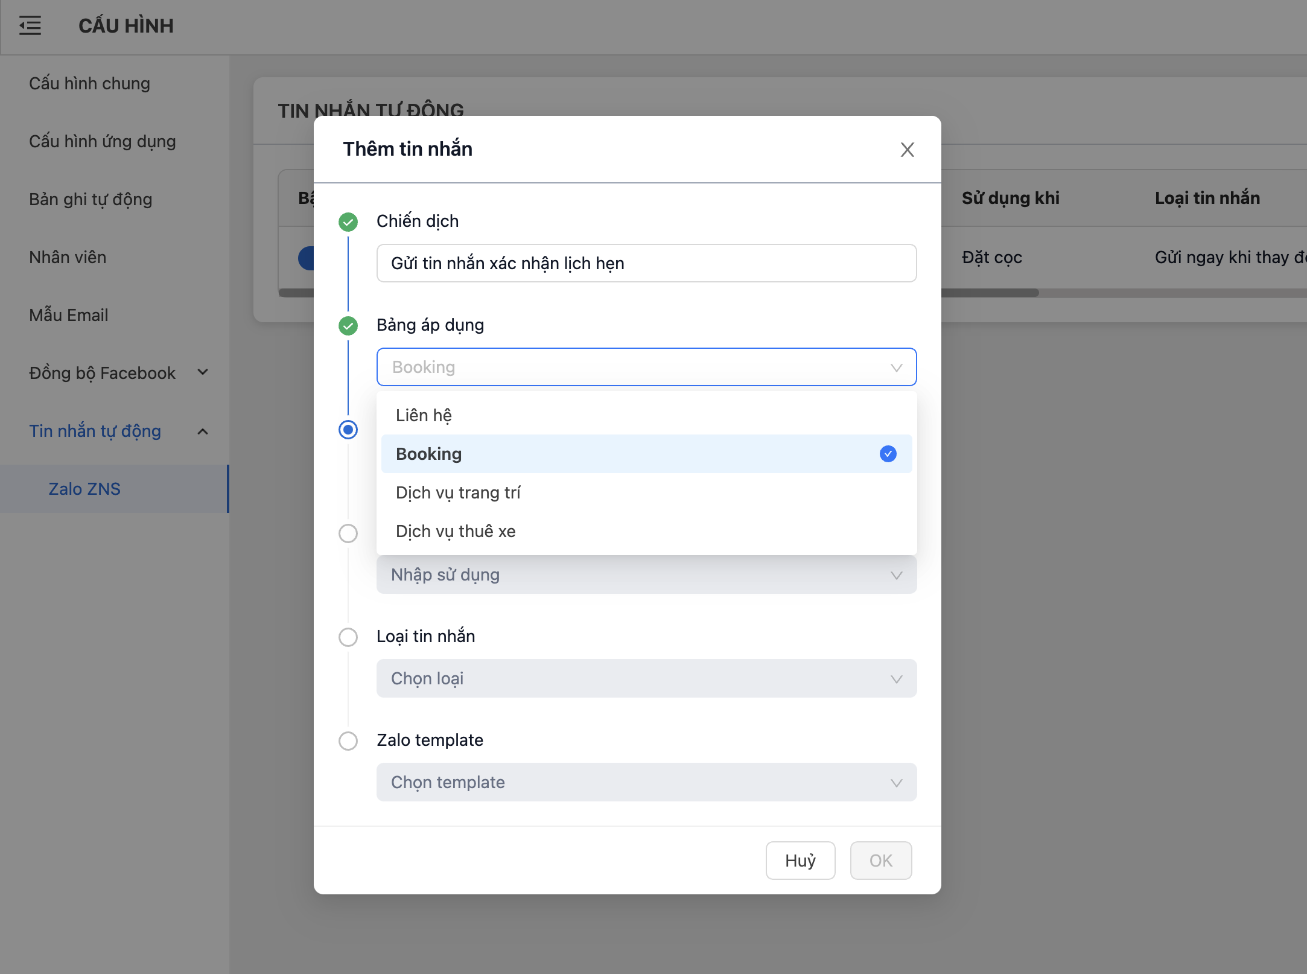Click the Chiến dịch text input field

[x=646, y=263]
